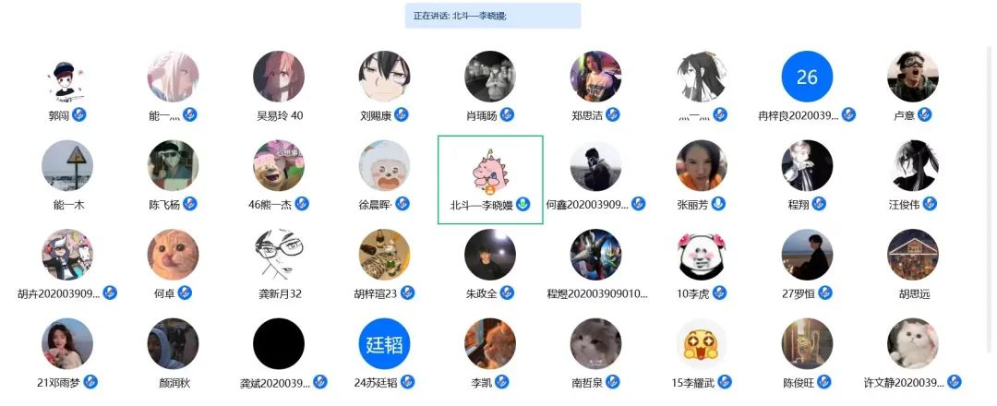Click the mic icon next to 陈飞杨
The width and height of the screenshot is (997, 406).
pos(189,204)
